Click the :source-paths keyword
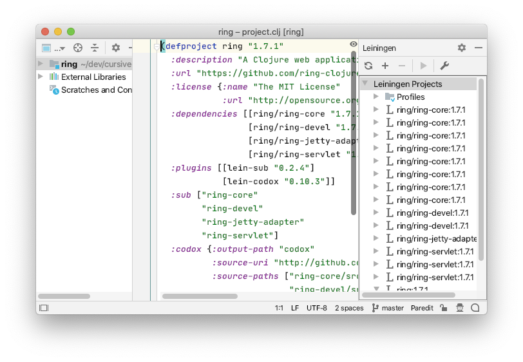 [x=245, y=276]
